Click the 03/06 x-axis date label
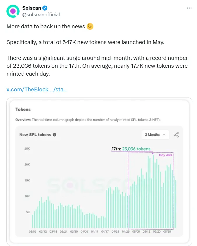 (x=32, y=231)
